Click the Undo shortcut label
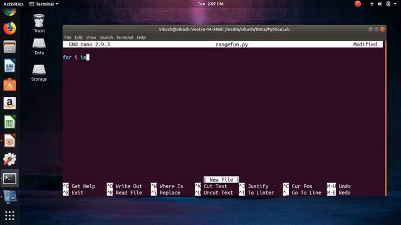The image size is (401, 225). pos(345,186)
